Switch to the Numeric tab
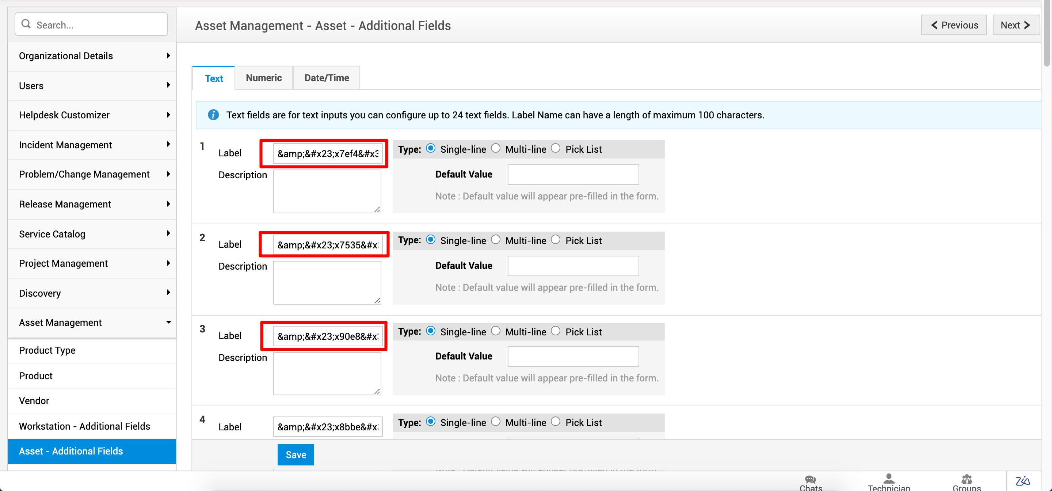The width and height of the screenshot is (1052, 491). (x=263, y=77)
